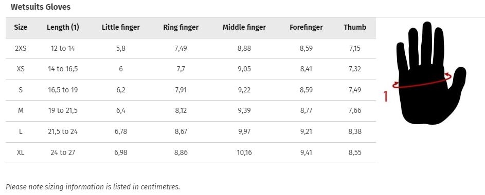Select the Middle finger column header

(244, 27)
